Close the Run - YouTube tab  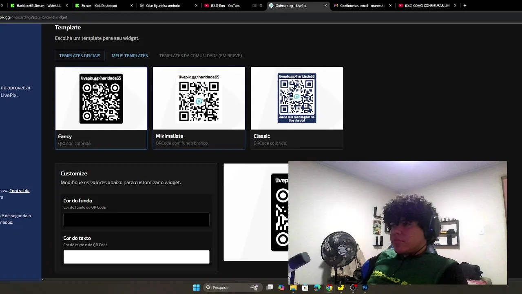261,6
